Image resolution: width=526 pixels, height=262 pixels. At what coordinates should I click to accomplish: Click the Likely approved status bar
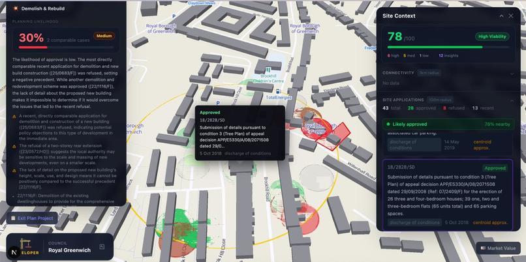coord(448,124)
